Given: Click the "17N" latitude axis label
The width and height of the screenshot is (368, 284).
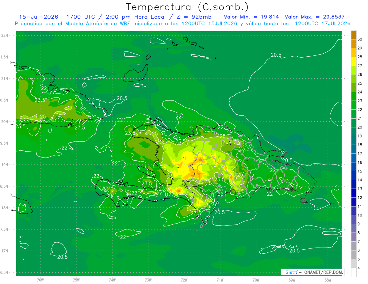Looking at the screenshot, I should pyautogui.click(x=5, y=251).
